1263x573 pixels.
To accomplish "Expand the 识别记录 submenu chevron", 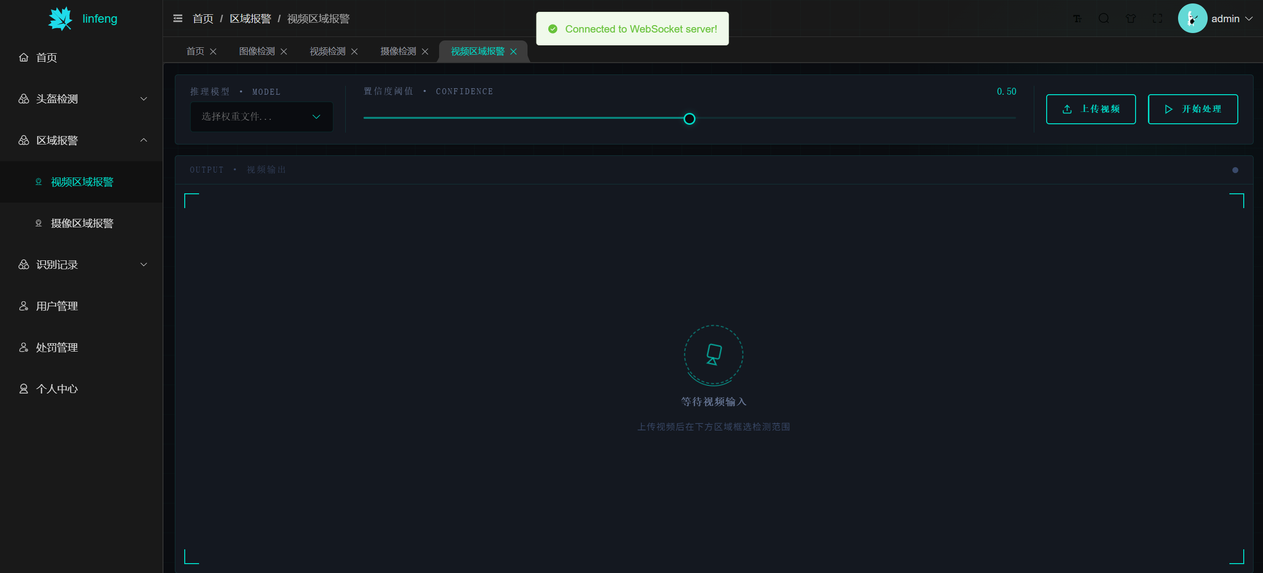I will (x=144, y=265).
